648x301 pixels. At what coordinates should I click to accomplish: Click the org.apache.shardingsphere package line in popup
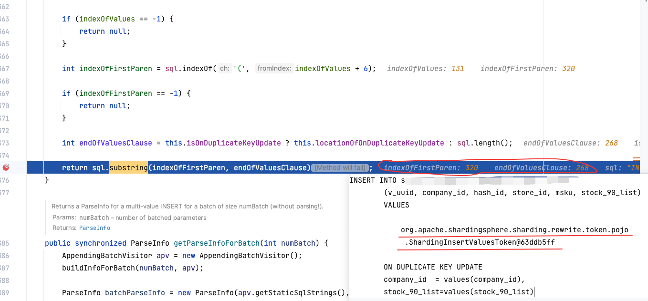pos(515,230)
